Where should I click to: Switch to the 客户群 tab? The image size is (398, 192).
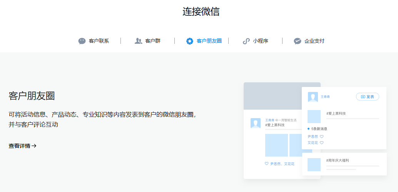pyautogui.click(x=147, y=41)
